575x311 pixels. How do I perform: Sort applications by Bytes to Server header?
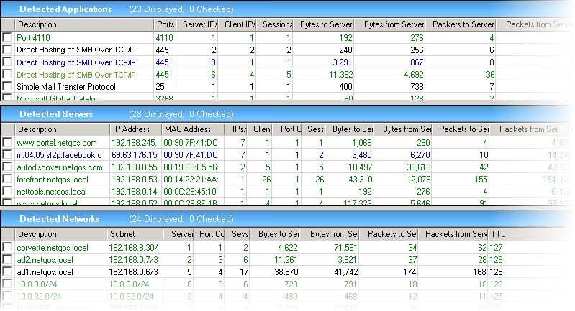(x=324, y=24)
